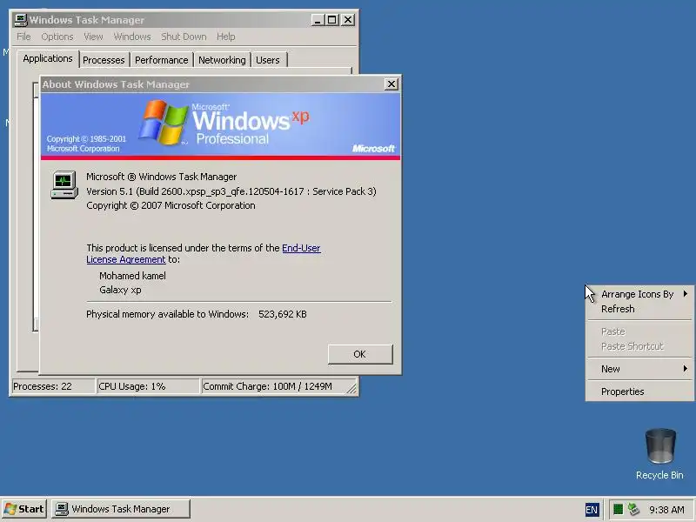The image size is (696, 522).
Task: Minimize the Windows Task Manager window
Action: coord(318,20)
